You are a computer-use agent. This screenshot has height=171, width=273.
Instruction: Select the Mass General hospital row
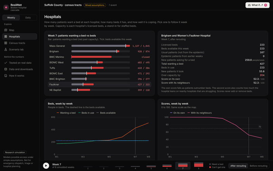(100, 46)
